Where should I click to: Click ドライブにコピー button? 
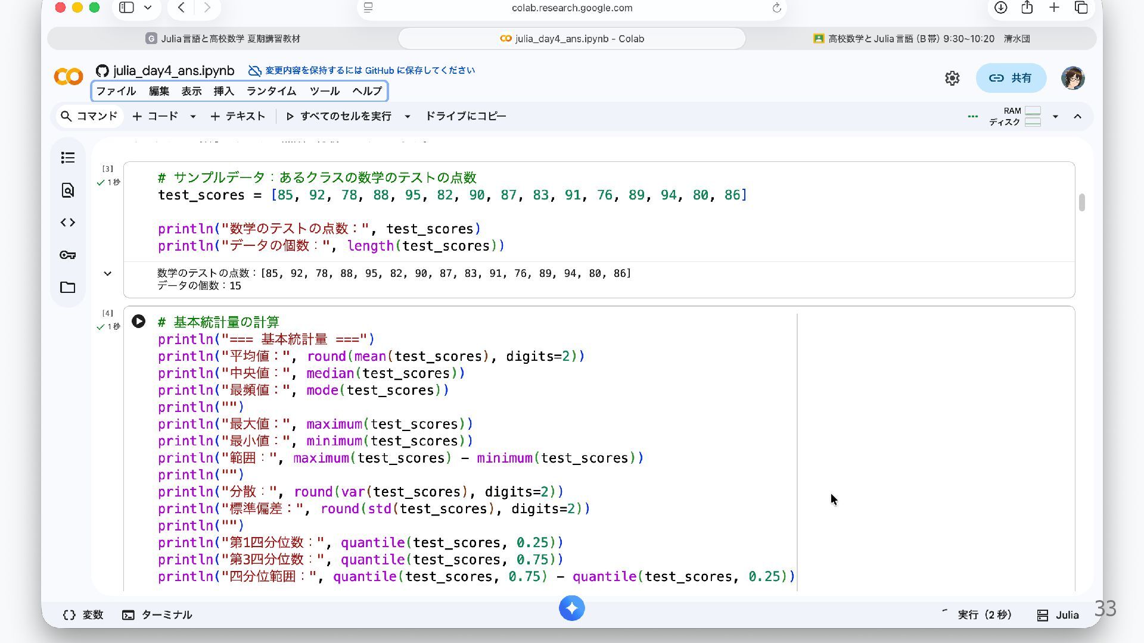[x=465, y=116]
